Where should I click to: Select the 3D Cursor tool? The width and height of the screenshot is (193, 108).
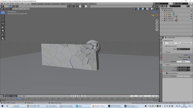pos(3,16)
